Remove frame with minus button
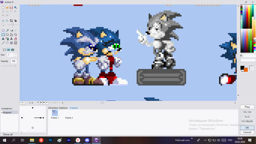This screenshot has width=256, height=144. coord(47,102)
